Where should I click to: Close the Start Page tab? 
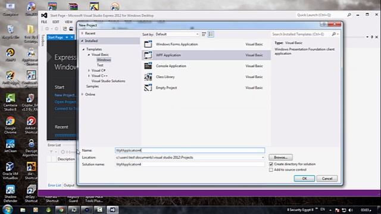(x=71, y=37)
